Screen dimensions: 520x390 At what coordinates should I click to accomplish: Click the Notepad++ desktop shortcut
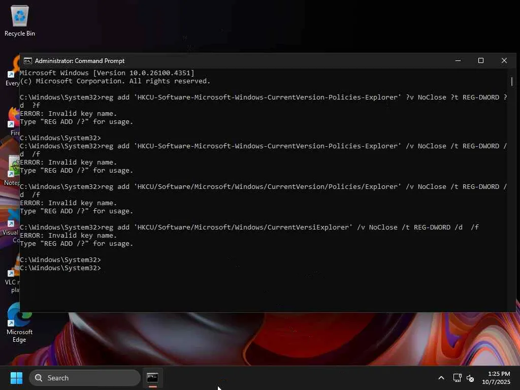click(x=13, y=170)
